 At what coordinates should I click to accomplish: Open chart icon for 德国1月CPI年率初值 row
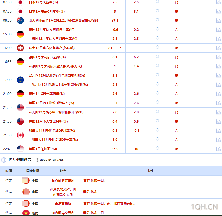(218, 94)
